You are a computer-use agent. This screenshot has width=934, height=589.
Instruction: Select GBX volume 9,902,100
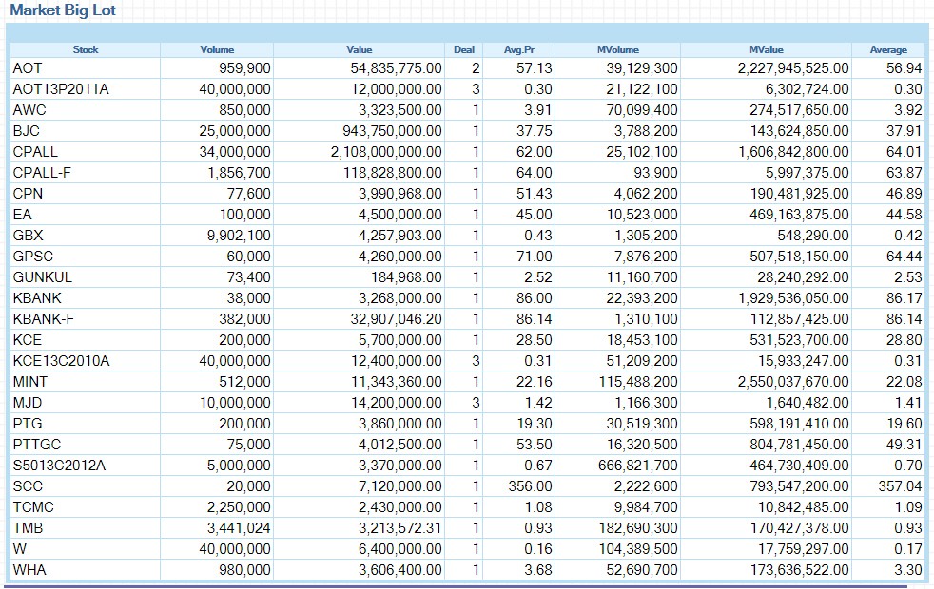point(239,235)
